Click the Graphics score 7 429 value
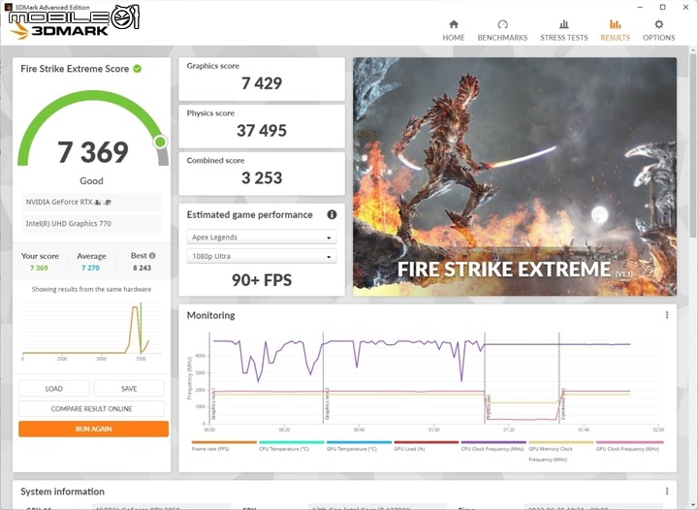The height and width of the screenshot is (510, 698). point(262,83)
